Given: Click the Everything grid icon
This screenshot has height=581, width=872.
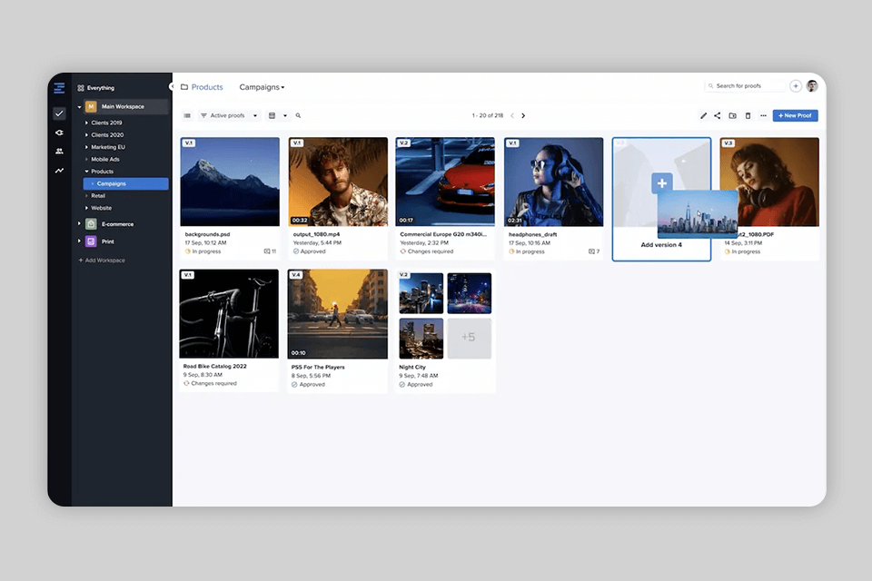Looking at the screenshot, I should (x=81, y=88).
